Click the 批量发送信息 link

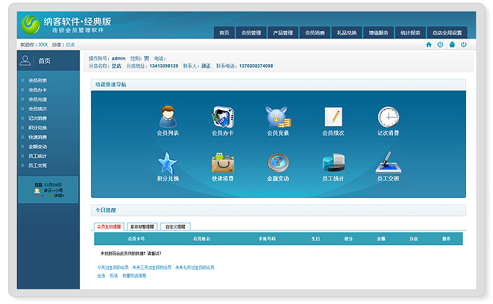point(134,276)
